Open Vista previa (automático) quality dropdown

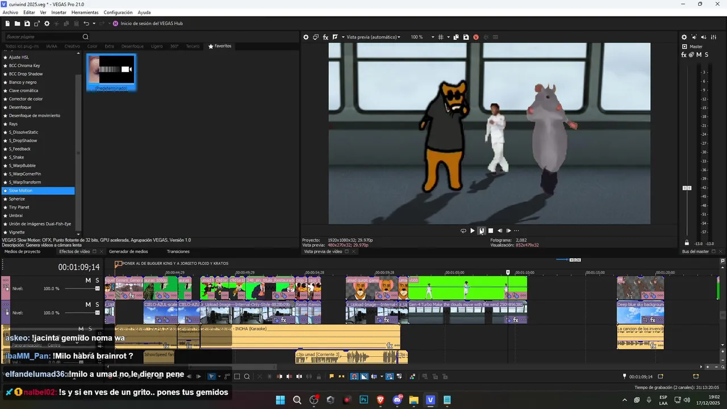pos(373,37)
